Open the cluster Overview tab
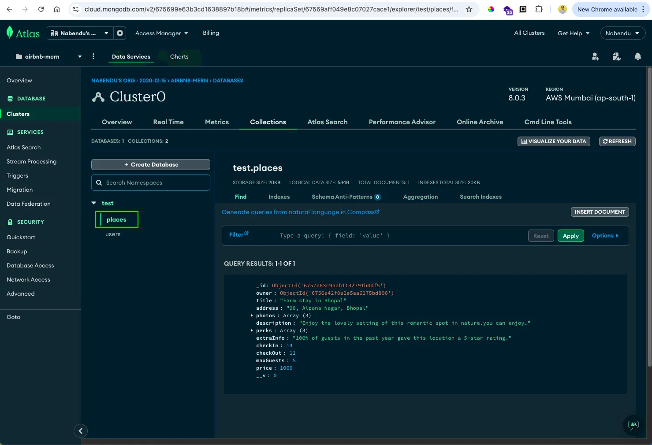The image size is (652, 445). click(117, 122)
